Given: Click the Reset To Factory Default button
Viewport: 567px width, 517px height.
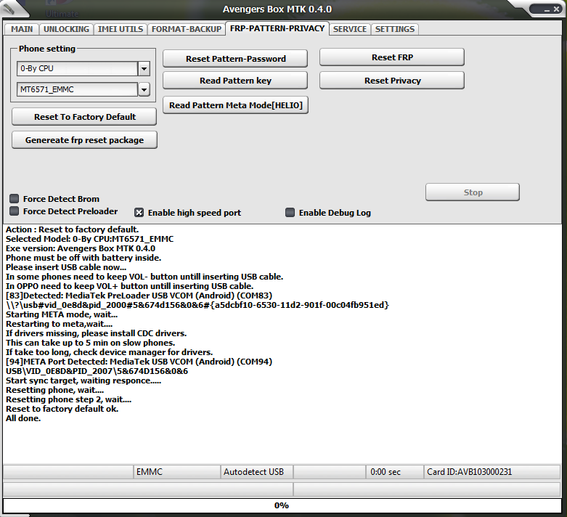Looking at the screenshot, I should coord(84,117).
